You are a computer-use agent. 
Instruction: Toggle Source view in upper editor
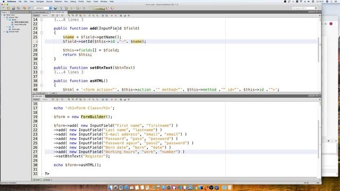36,15
